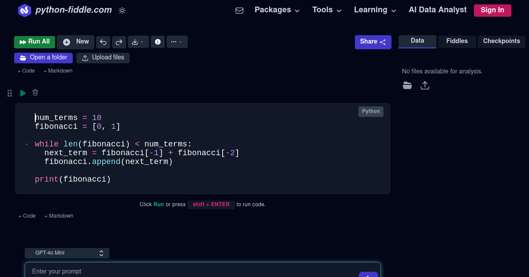Run the current code cell
This screenshot has height=277, width=529.
pos(22,93)
